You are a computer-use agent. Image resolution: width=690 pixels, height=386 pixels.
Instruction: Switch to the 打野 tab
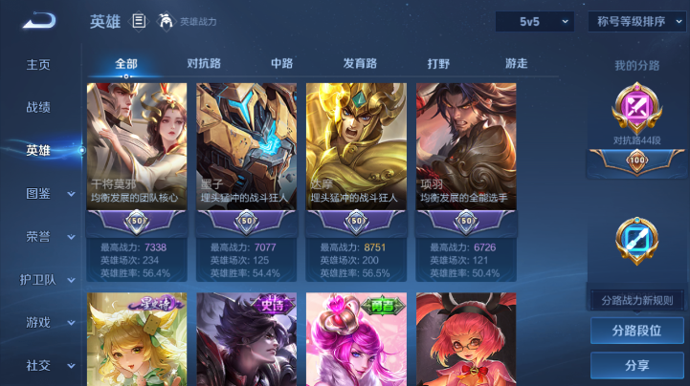click(438, 64)
